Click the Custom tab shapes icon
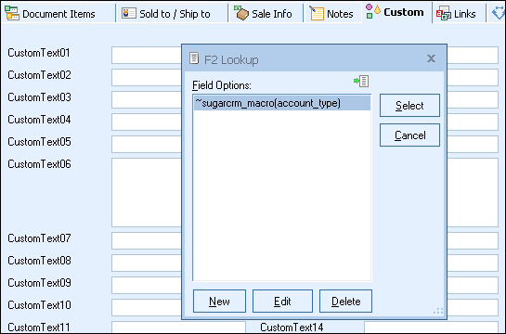Viewport: 506px width, 334px height. [372, 11]
